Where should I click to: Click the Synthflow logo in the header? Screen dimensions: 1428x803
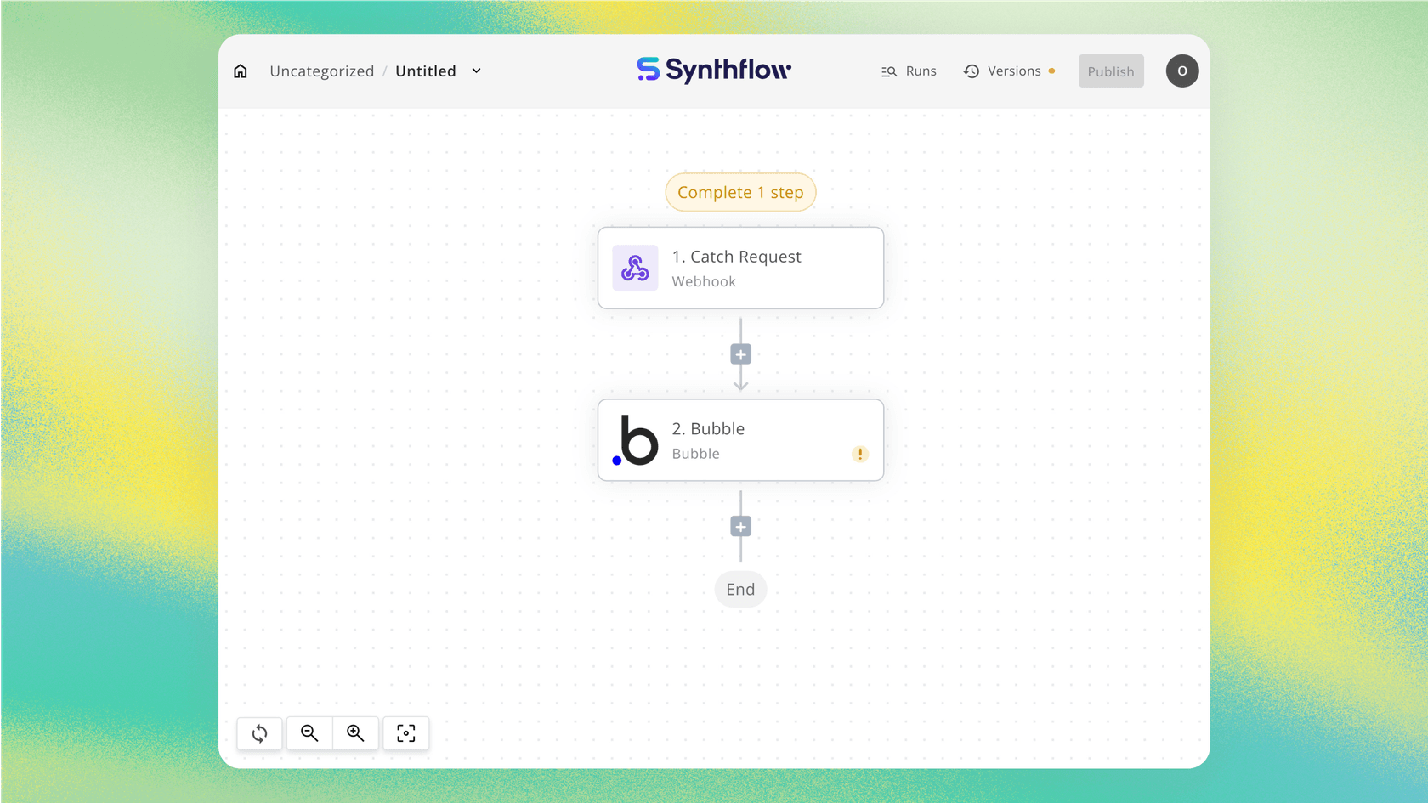point(713,71)
